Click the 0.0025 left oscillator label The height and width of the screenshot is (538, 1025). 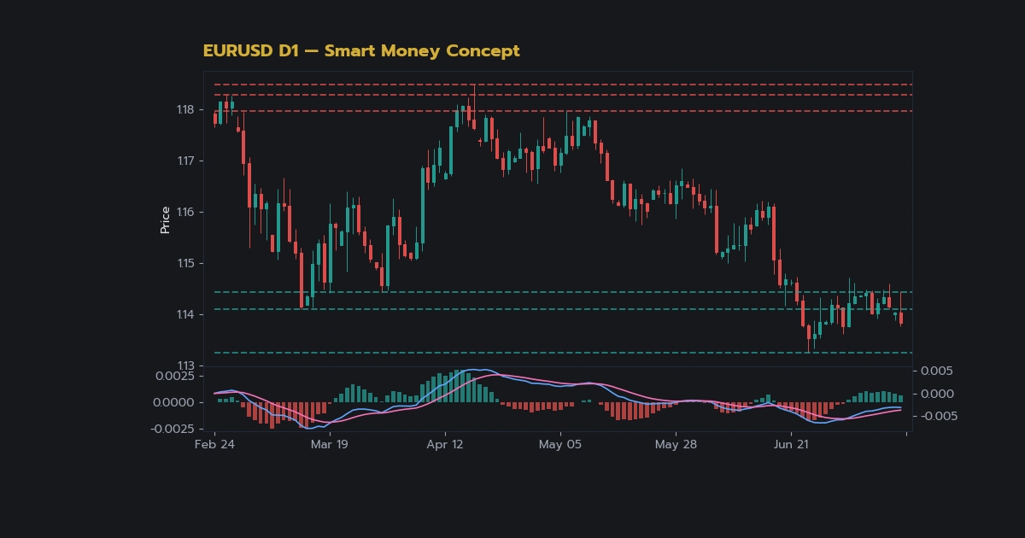pos(174,376)
